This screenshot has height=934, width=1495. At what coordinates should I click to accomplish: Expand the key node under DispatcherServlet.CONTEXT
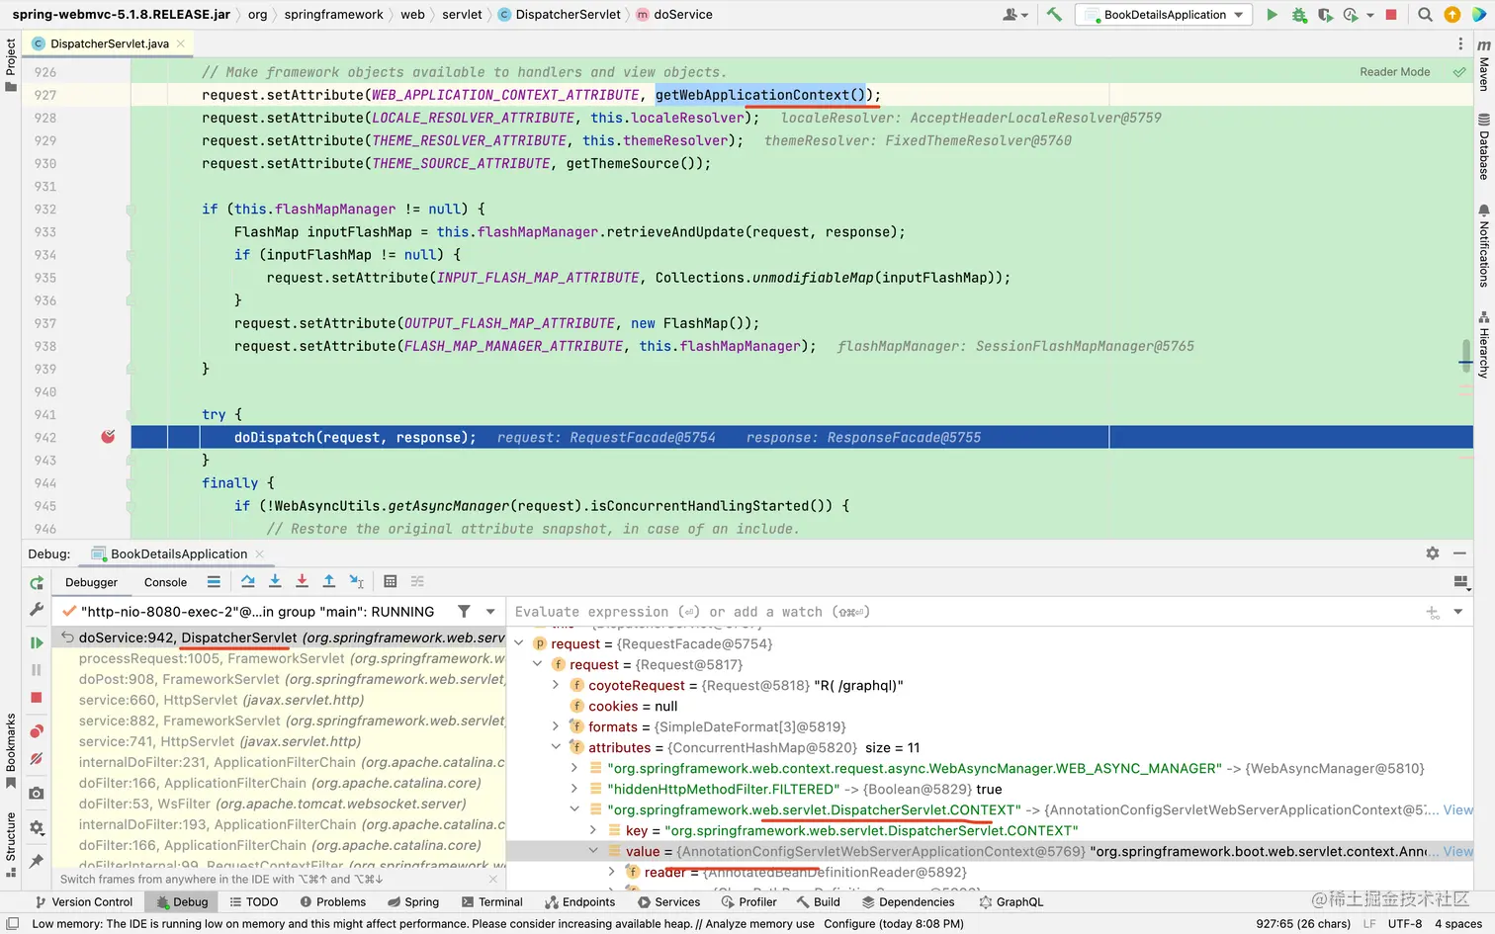pyautogui.click(x=593, y=830)
